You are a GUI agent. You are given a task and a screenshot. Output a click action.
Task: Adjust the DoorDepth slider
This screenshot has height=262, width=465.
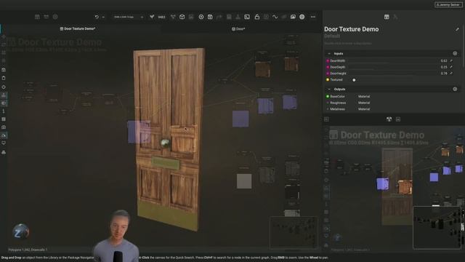tap(393, 67)
